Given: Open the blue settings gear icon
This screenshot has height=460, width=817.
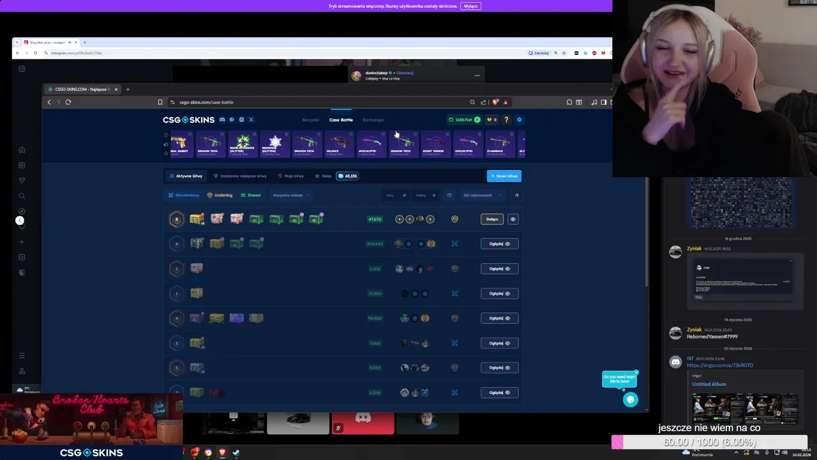Looking at the screenshot, I should (x=519, y=119).
